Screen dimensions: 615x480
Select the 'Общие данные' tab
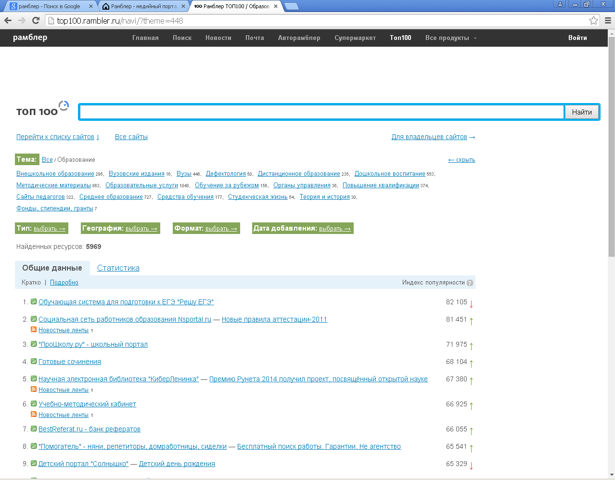[52, 268]
